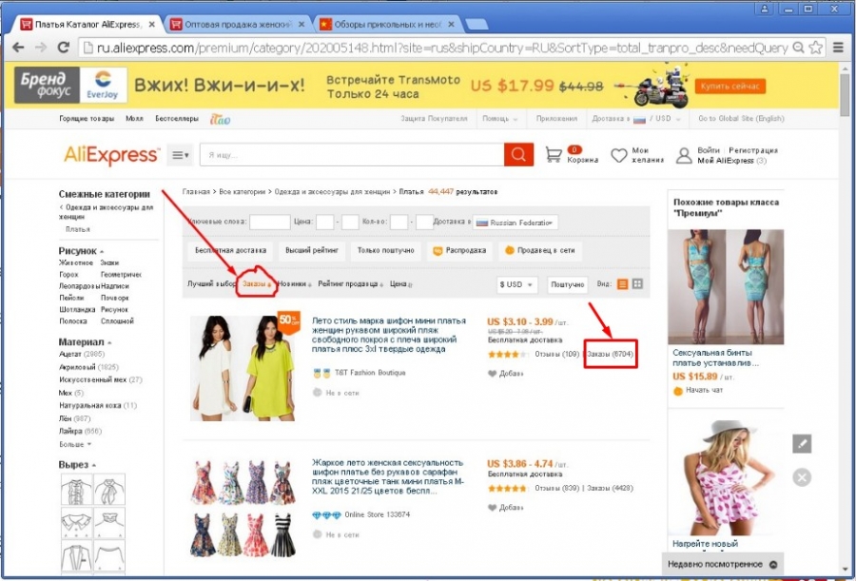Toggle Продавец в сети filter

540,251
